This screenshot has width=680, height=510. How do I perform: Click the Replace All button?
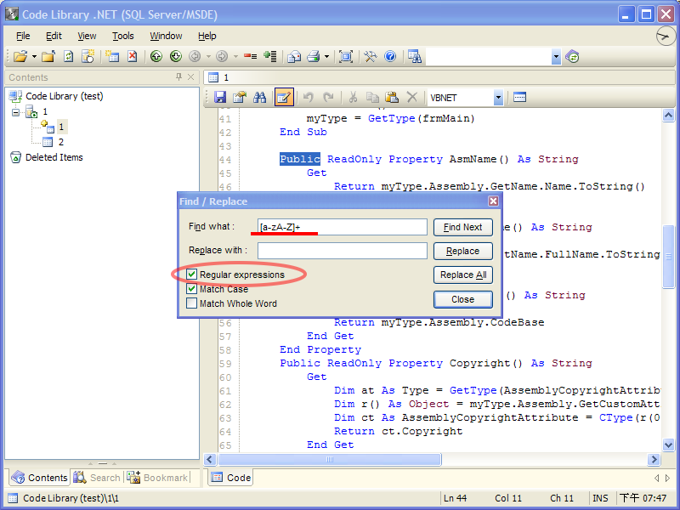pos(462,275)
